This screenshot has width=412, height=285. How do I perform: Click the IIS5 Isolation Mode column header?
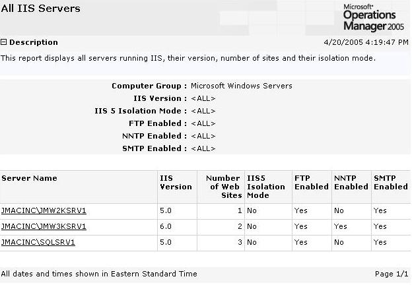point(266,187)
